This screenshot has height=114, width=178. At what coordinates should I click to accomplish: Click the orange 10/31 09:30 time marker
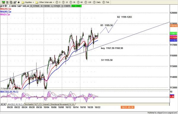(128, 107)
